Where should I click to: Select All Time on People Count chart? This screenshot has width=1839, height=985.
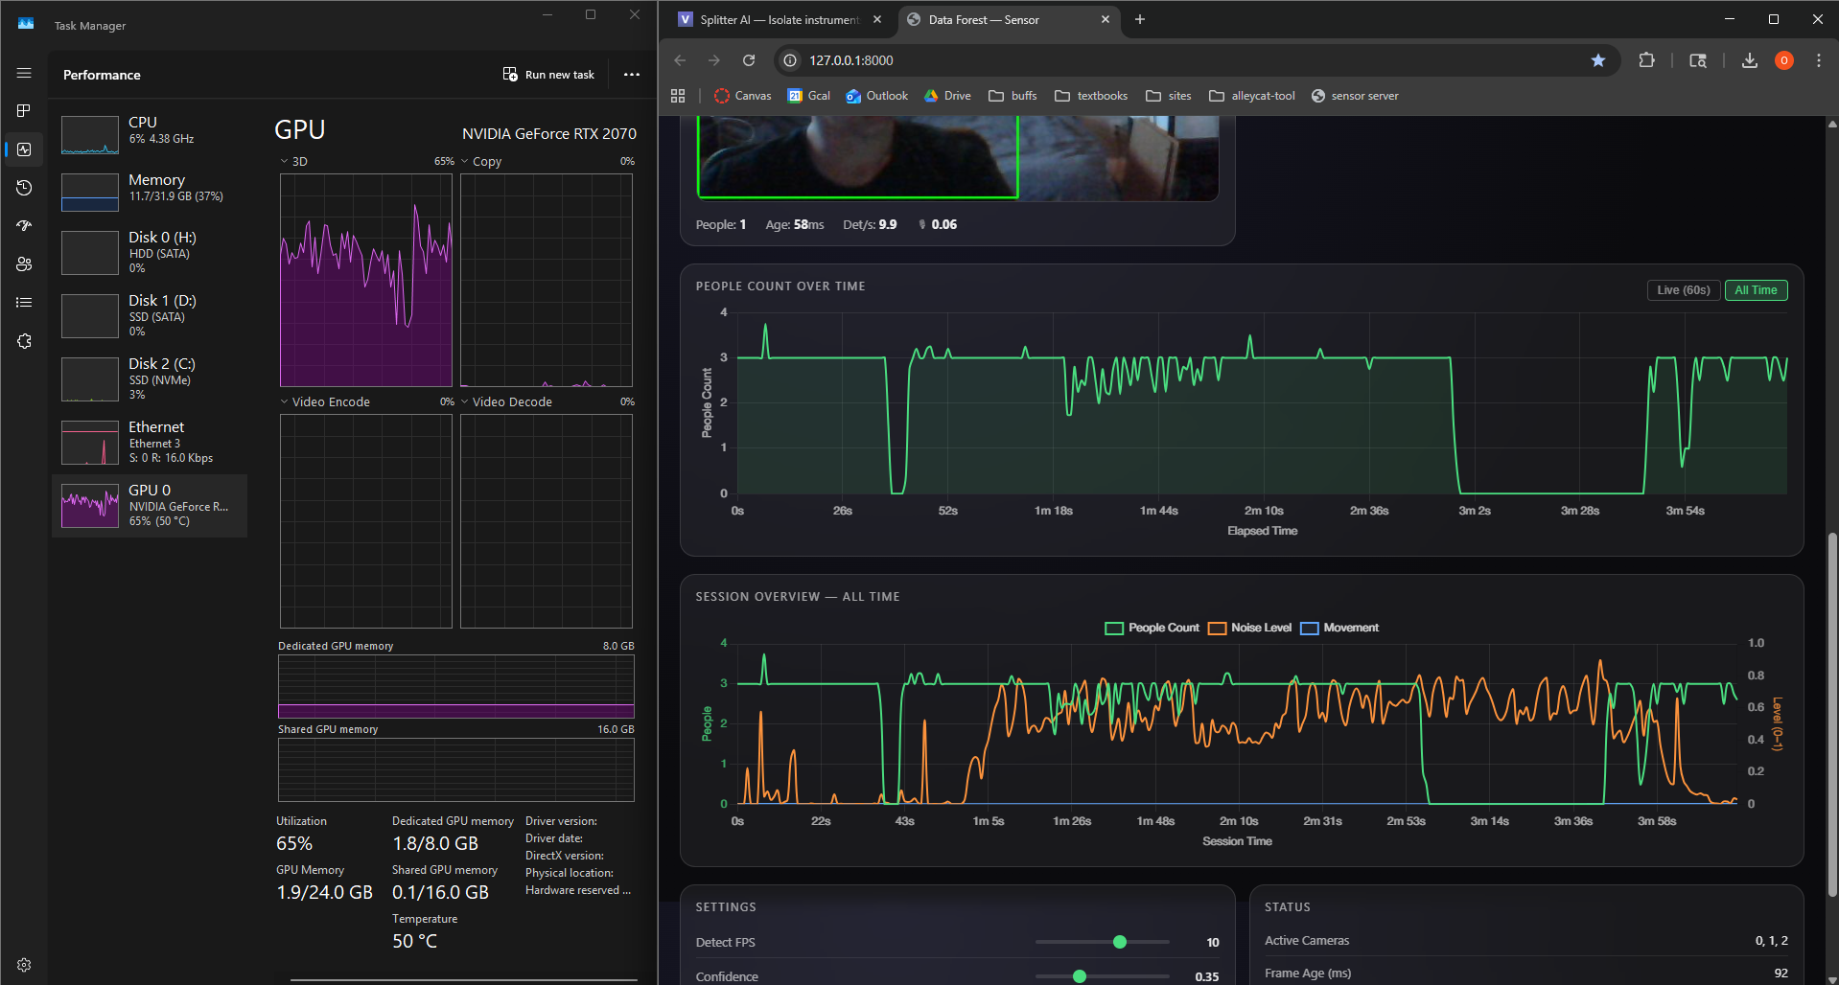[x=1756, y=289]
